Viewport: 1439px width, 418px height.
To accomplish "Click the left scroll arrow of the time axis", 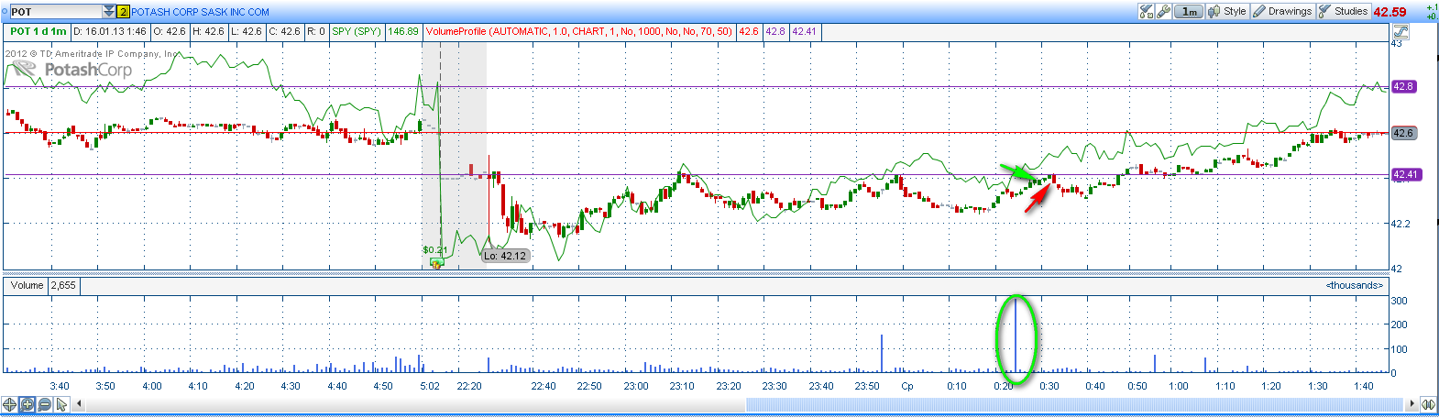I will (79, 404).
